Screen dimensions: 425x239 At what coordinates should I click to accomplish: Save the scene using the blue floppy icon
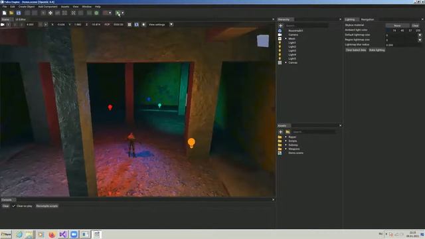pyautogui.click(x=19, y=13)
